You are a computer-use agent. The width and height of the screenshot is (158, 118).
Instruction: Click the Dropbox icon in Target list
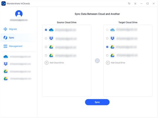coord(113,38)
